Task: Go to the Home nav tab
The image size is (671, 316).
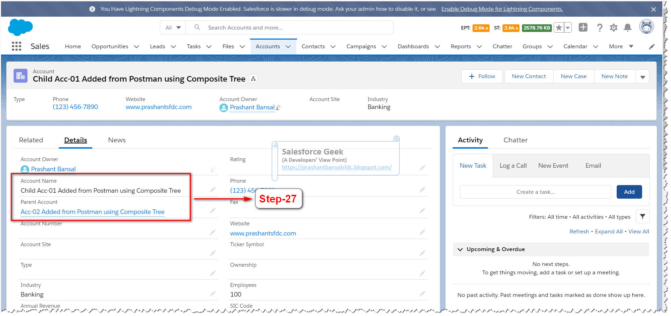Action: [x=73, y=47]
